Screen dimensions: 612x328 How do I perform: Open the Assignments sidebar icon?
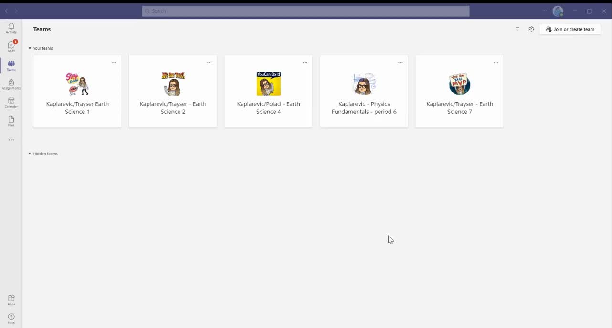point(11,84)
